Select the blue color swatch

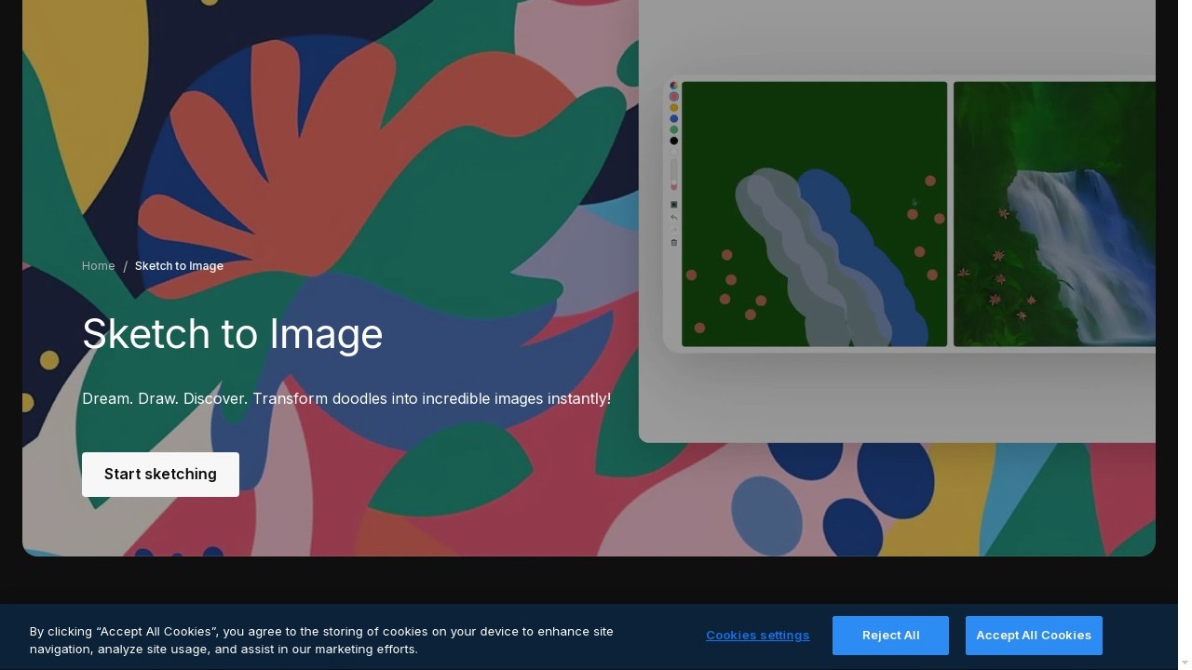pos(674,119)
